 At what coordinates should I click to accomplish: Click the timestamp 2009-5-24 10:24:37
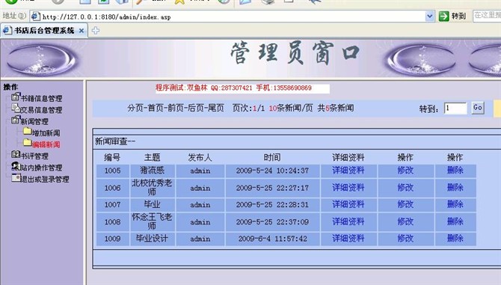tap(272, 171)
